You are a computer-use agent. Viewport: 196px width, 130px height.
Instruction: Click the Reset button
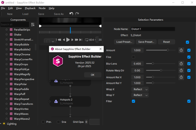click(166, 42)
